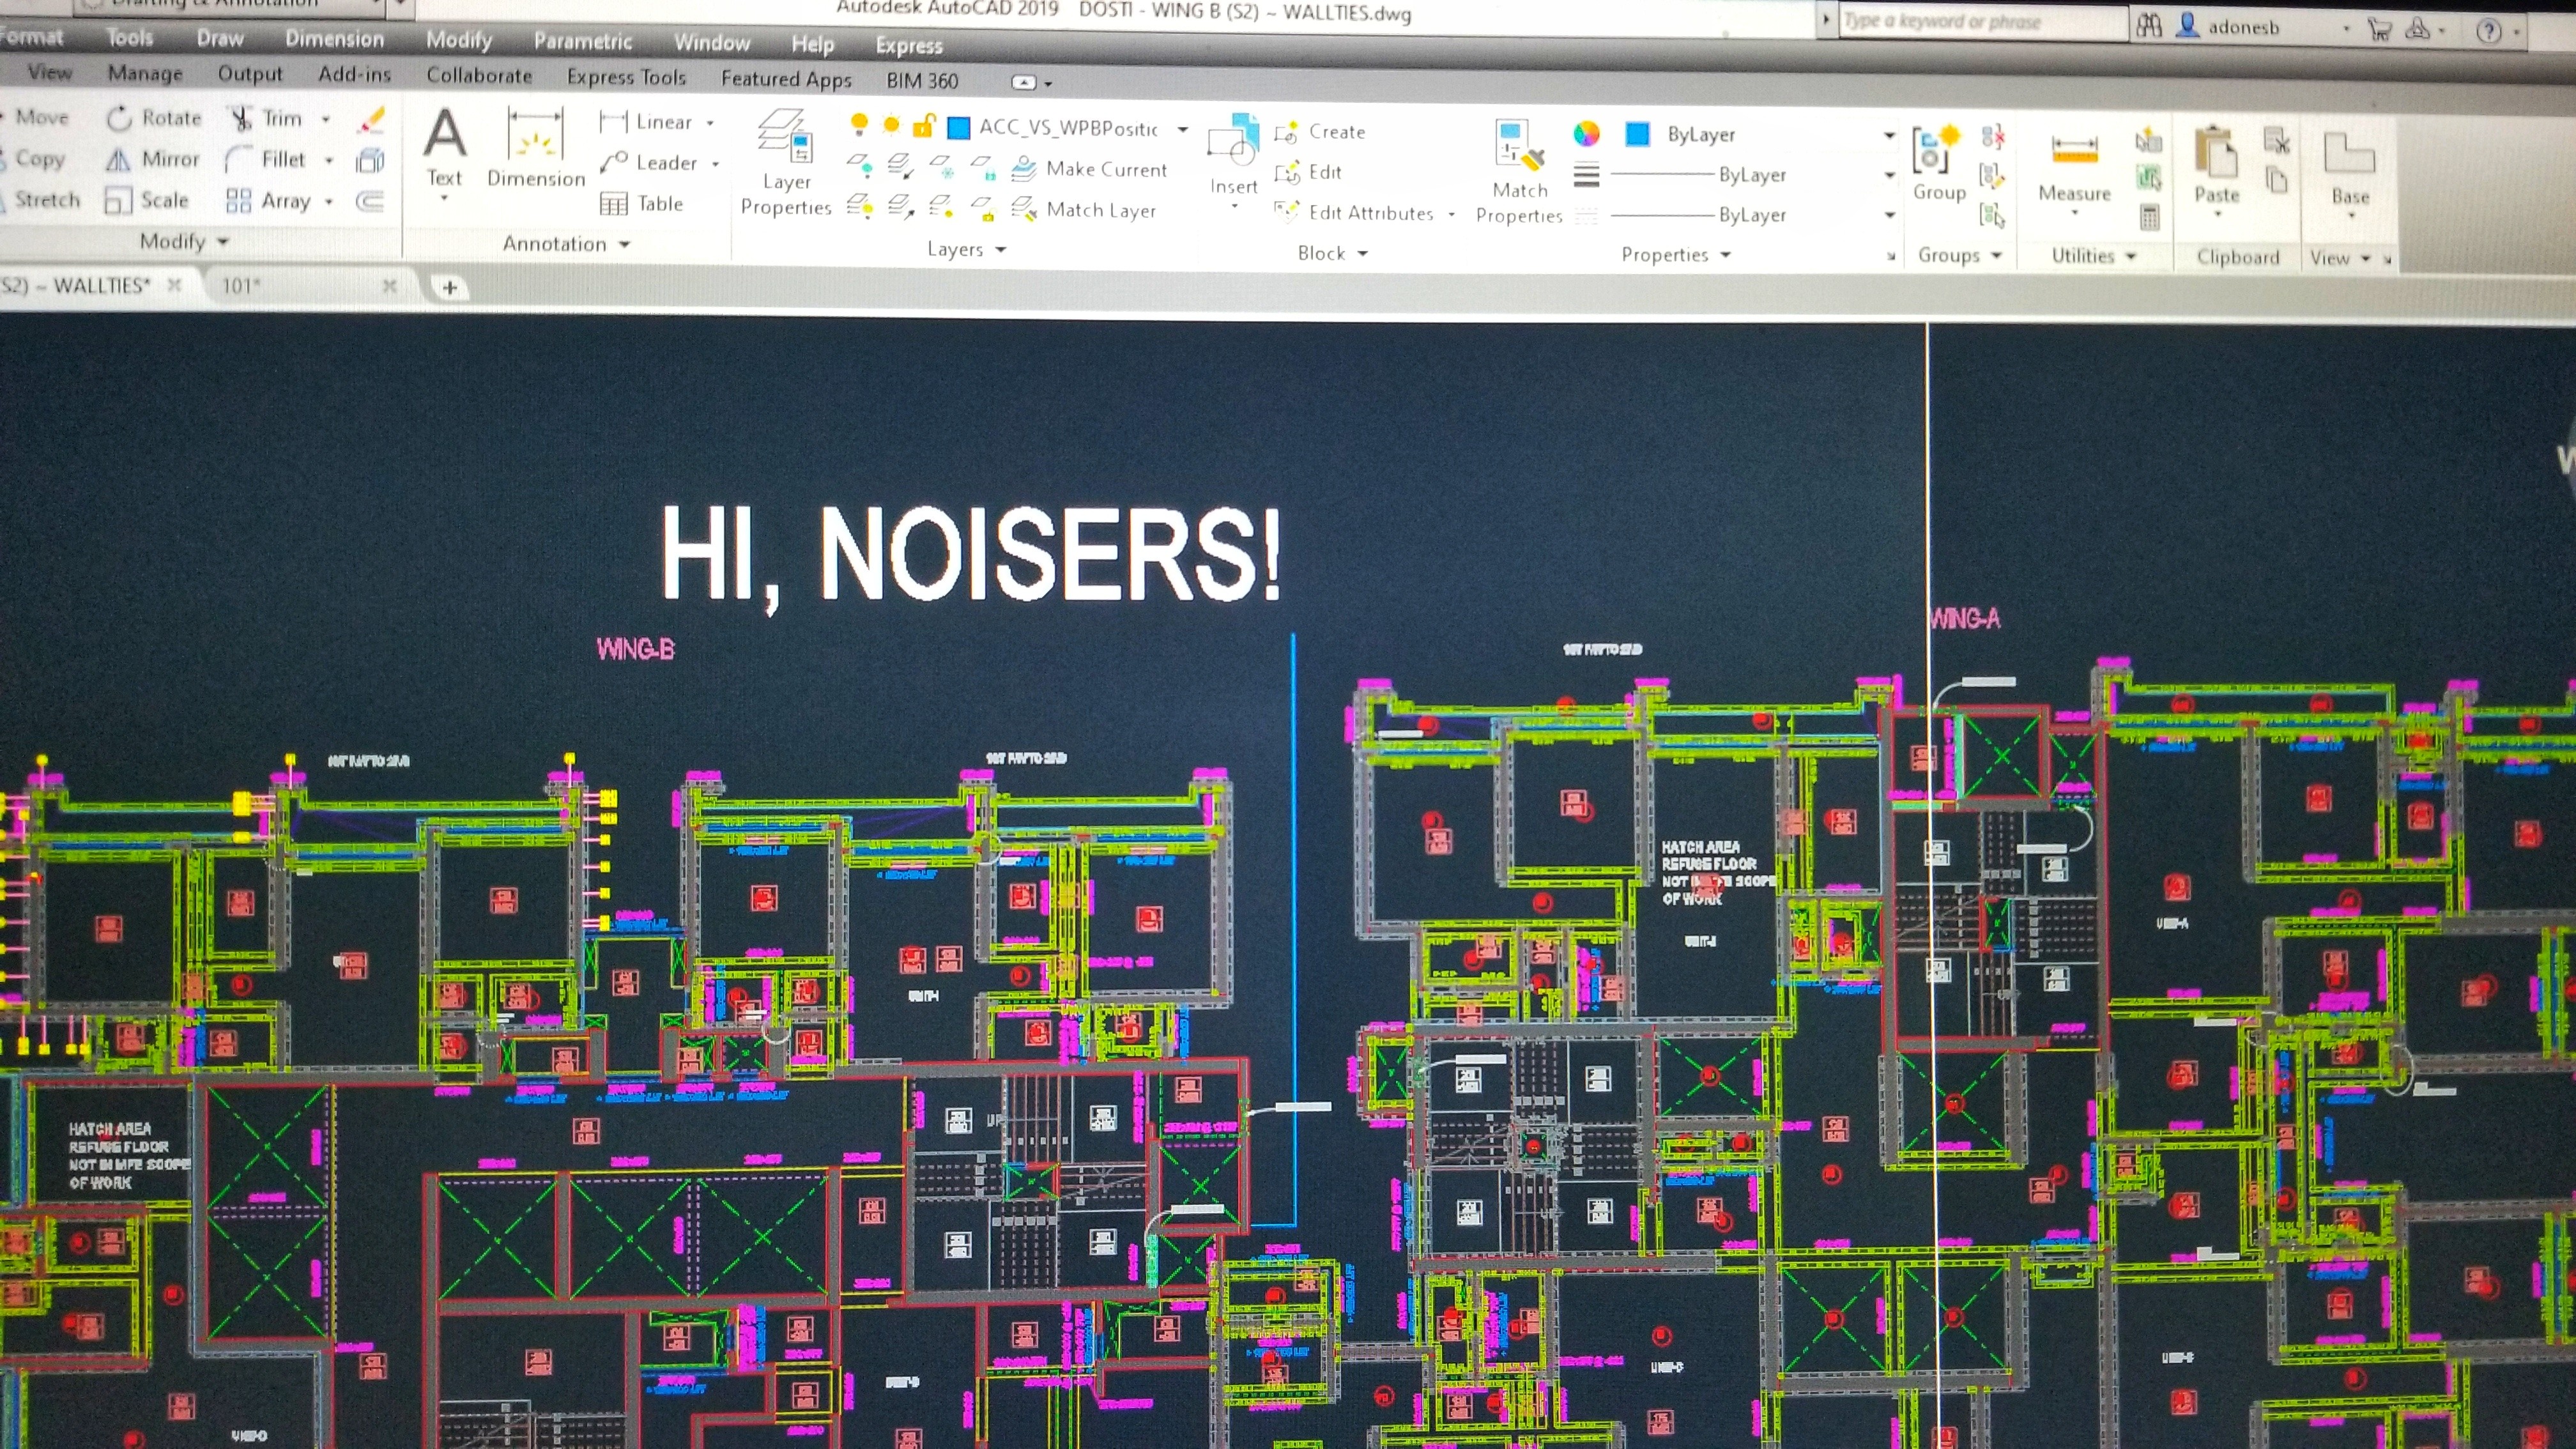This screenshot has width=2576, height=1449.
Task: Switch to the 101* drawing tab
Action: coord(241,286)
